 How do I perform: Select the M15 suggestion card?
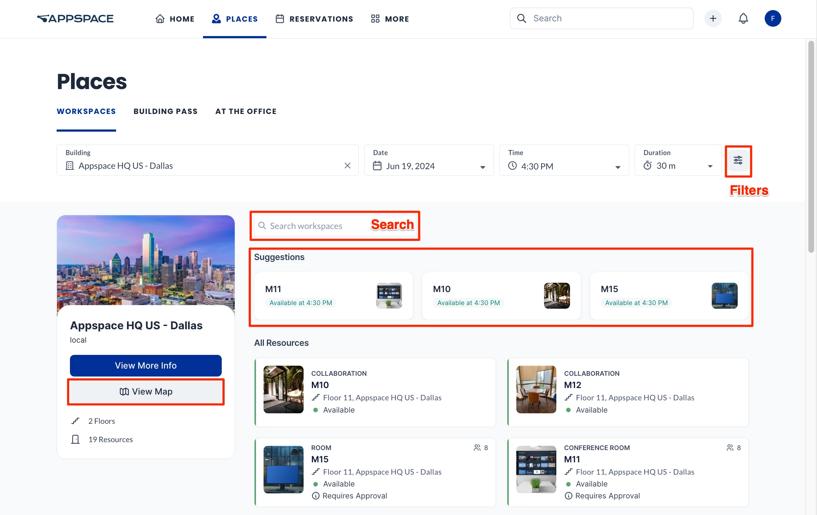point(669,295)
